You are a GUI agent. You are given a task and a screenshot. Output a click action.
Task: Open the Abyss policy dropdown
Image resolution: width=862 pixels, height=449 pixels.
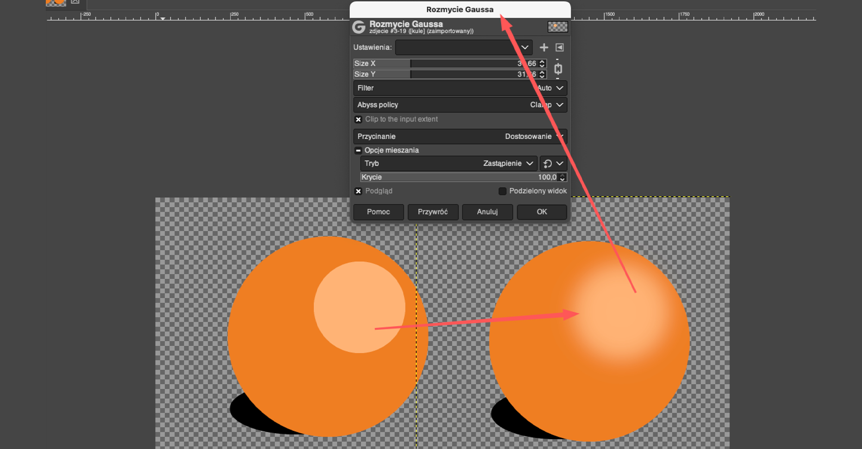pyautogui.click(x=460, y=105)
